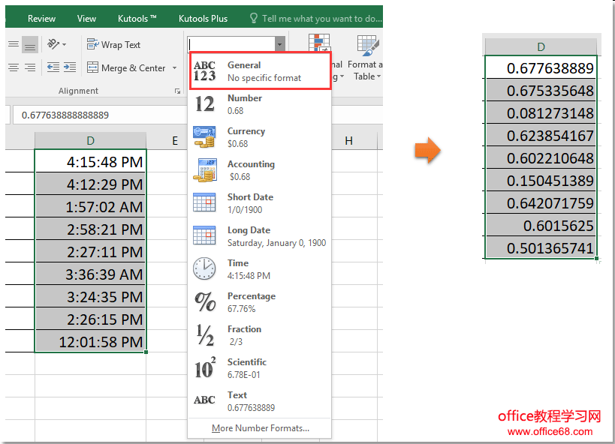Expand the Merge & Center dropdown arrow
The width and height of the screenshot is (615, 444).
[x=175, y=68]
